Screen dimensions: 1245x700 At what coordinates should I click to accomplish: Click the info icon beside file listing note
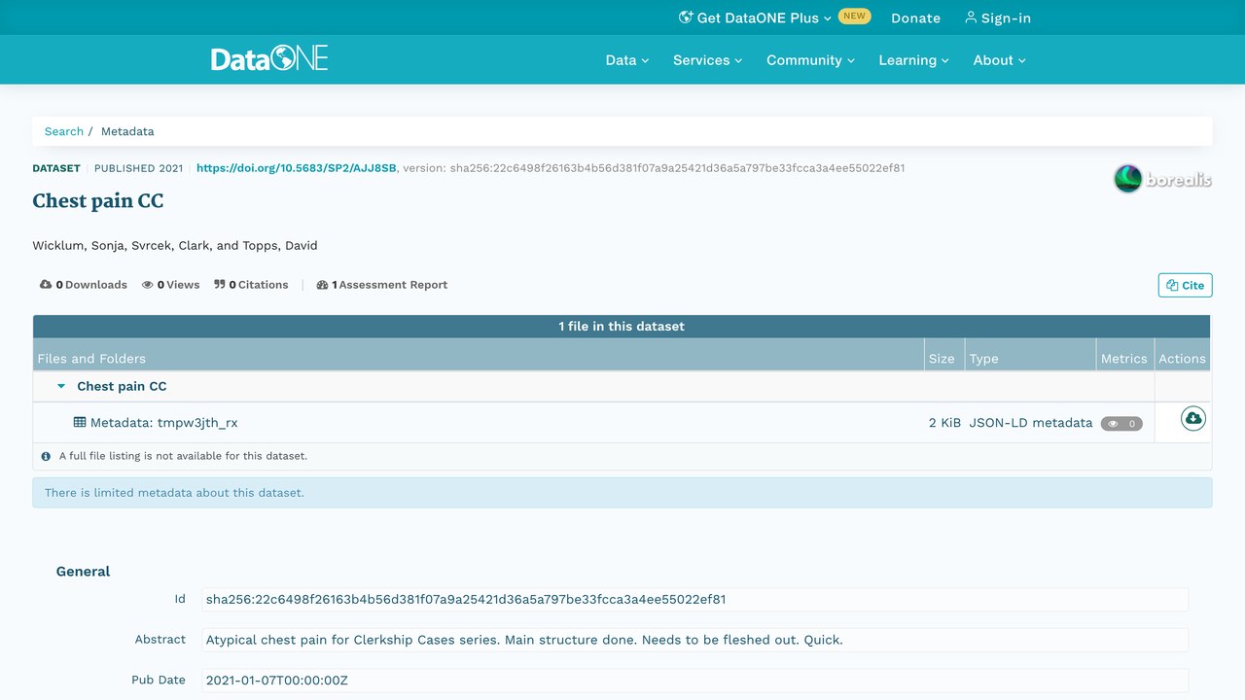[x=46, y=456]
